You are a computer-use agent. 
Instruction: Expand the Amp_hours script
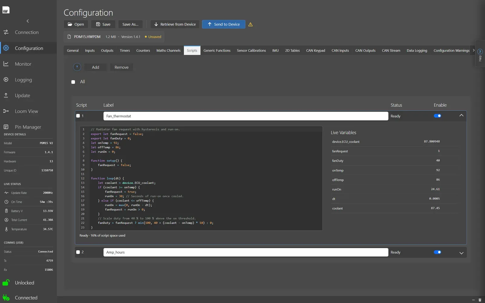click(x=461, y=253)
